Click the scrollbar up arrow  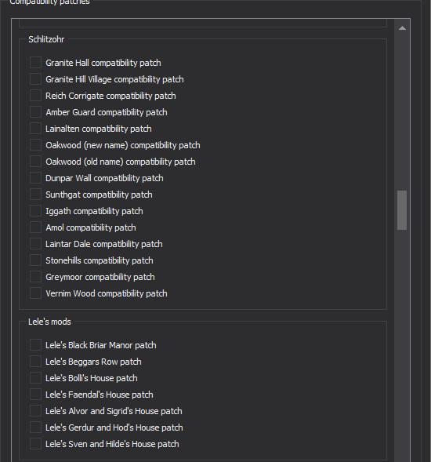click(402, 28)
